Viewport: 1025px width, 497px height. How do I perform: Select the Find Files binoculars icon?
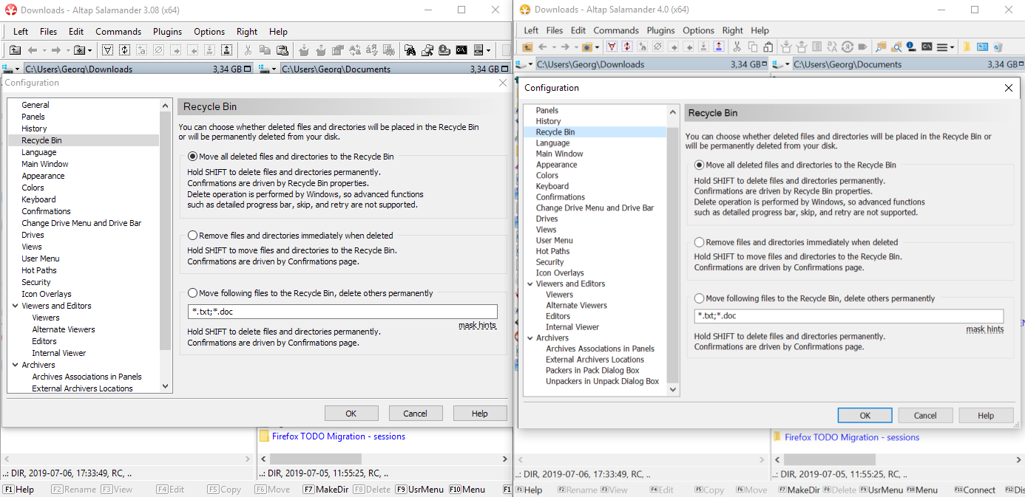(410, 49)
